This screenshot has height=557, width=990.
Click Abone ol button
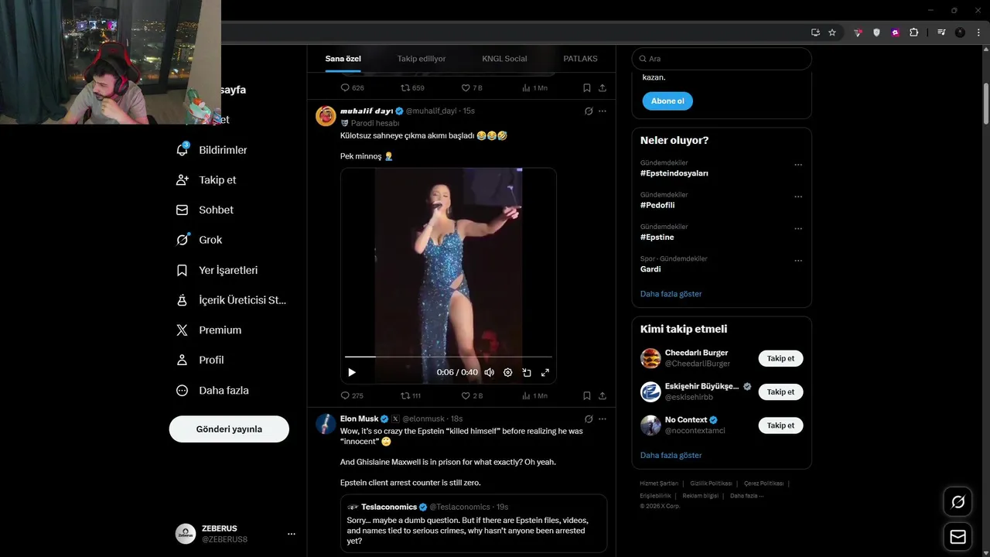tap(667, 101)
